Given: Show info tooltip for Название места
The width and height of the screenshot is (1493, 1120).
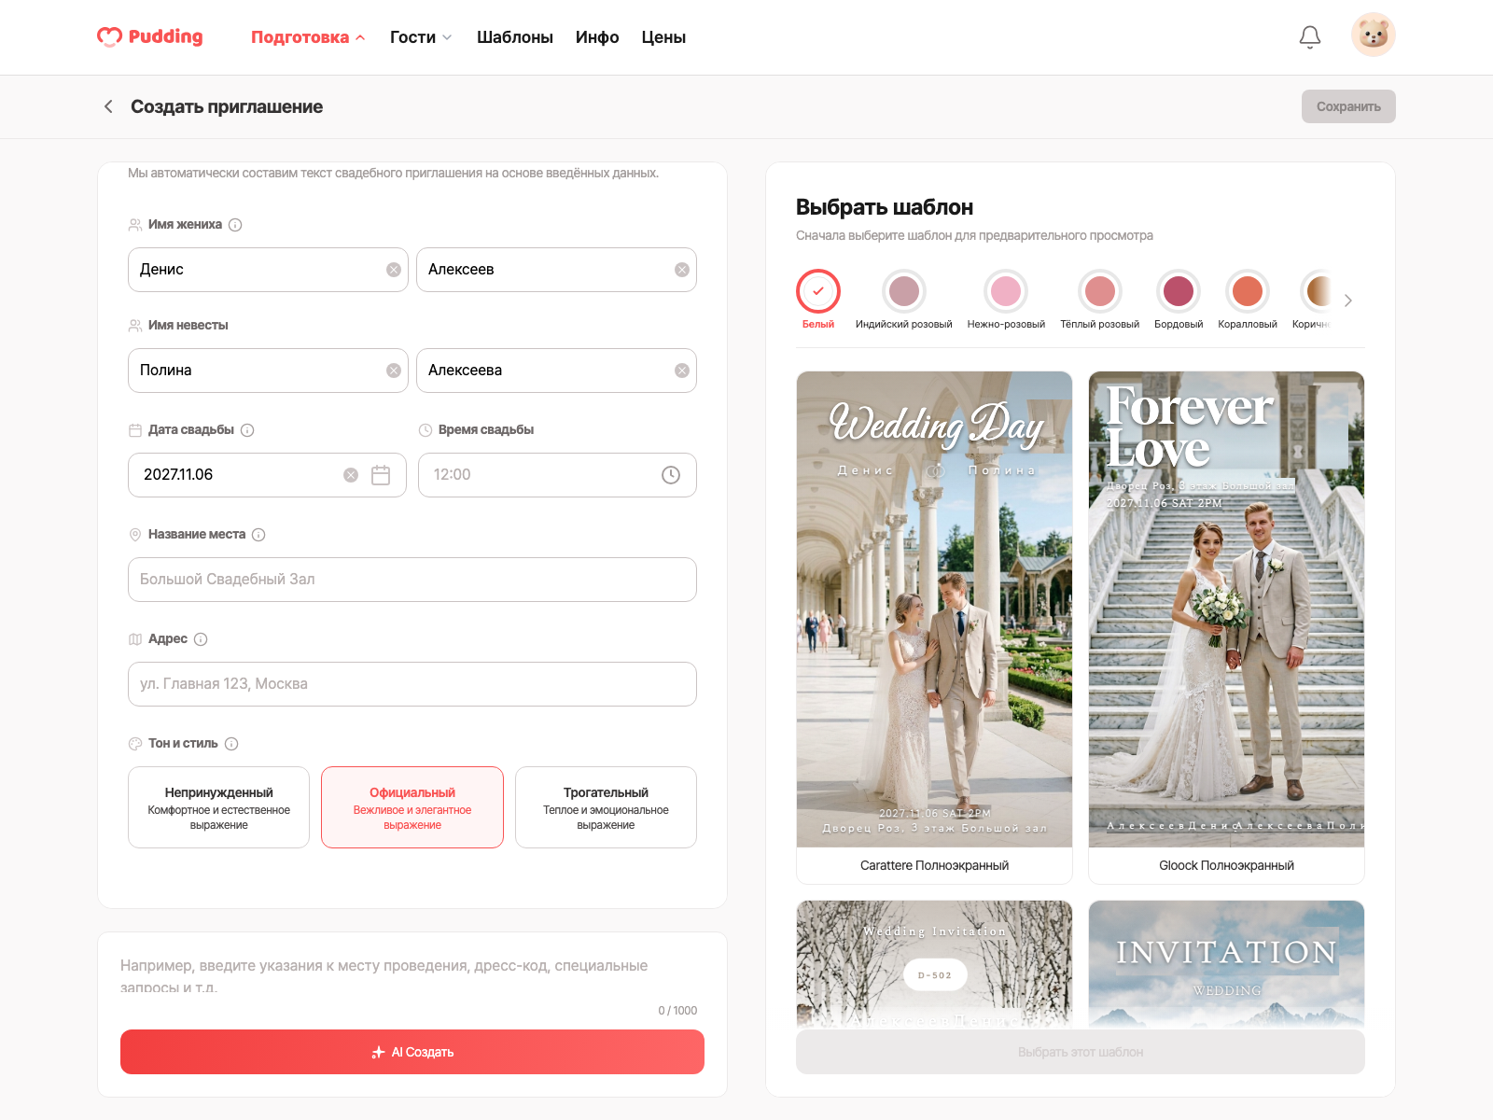Looking at the screenshot, I should (x=258, y=535).
